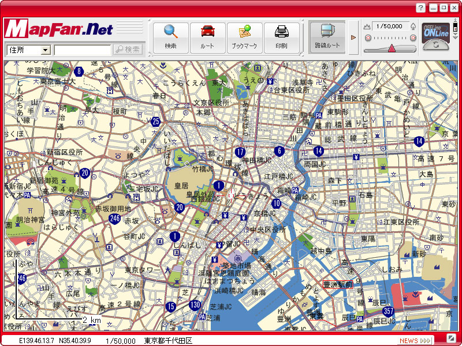This screenshot has width=462, height=346.
Task: Open the ルート car route tool
Action: pyautogui.click(x=207, y=37)
